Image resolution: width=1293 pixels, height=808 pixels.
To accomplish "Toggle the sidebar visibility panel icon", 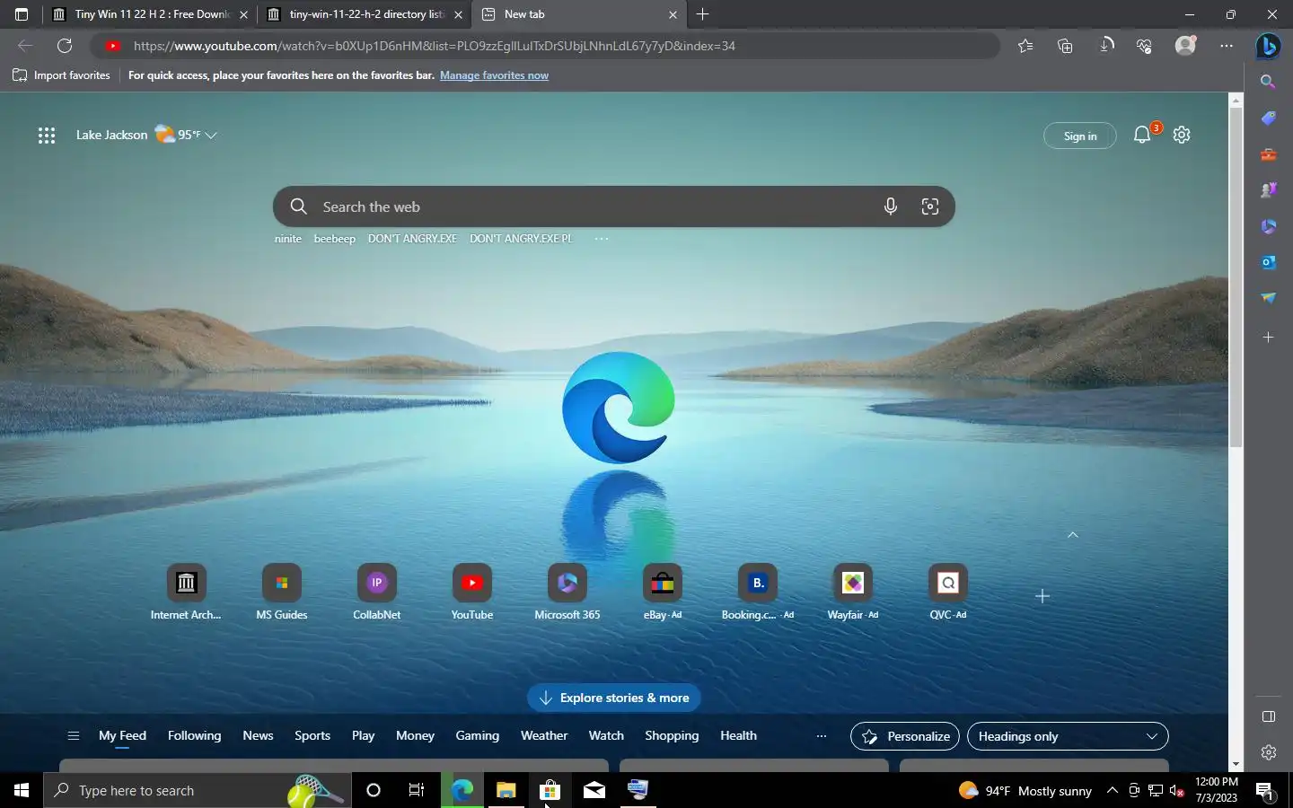I will pos(1268,716).
